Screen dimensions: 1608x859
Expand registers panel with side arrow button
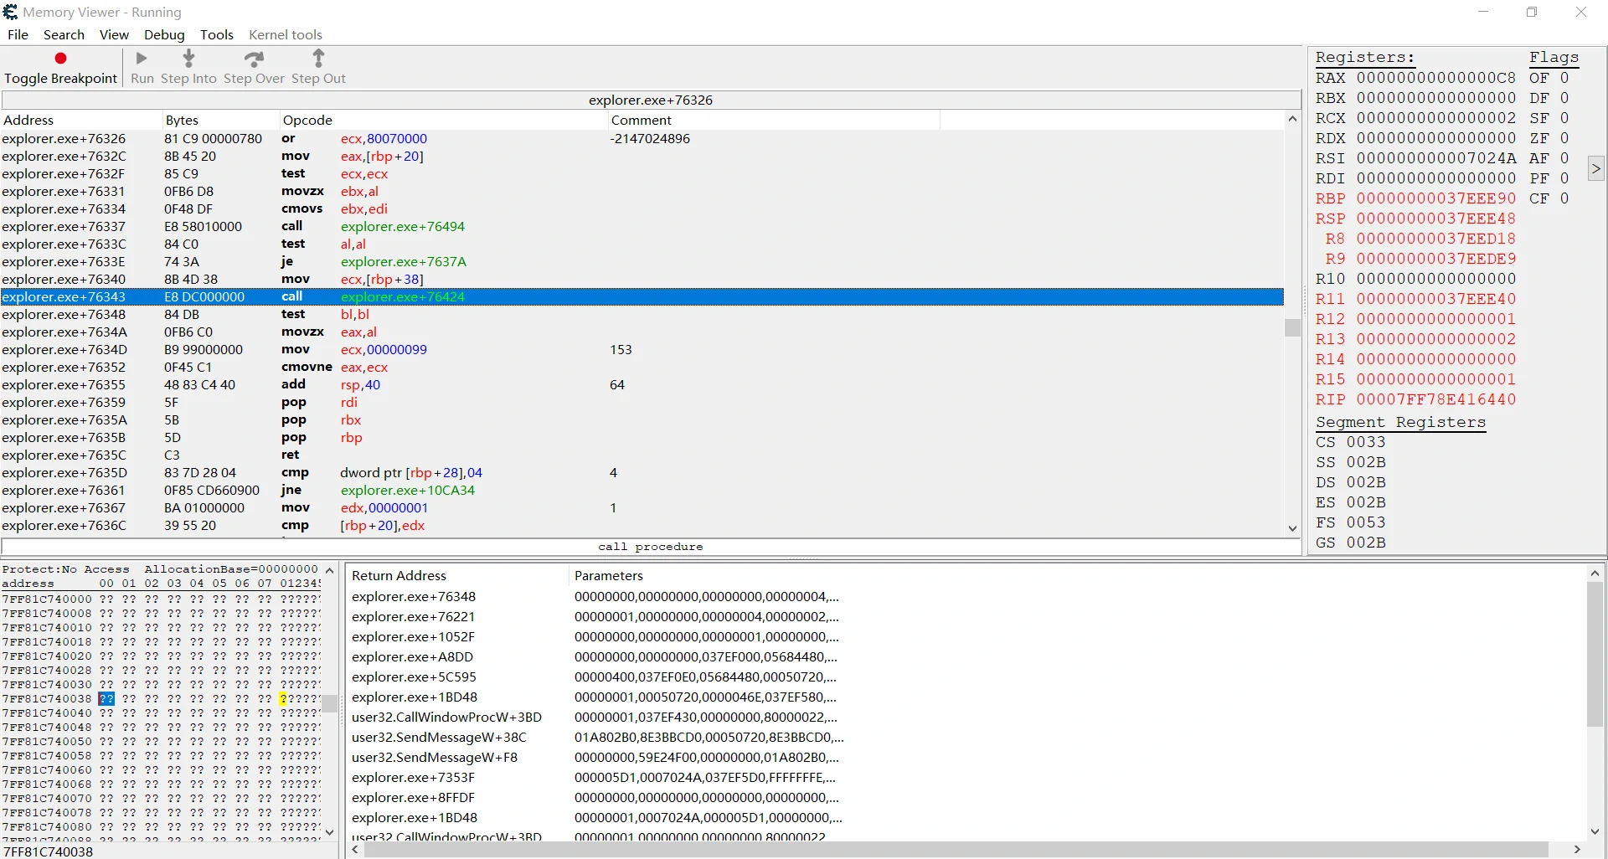pyautogui.click(x=1595, y=169)
